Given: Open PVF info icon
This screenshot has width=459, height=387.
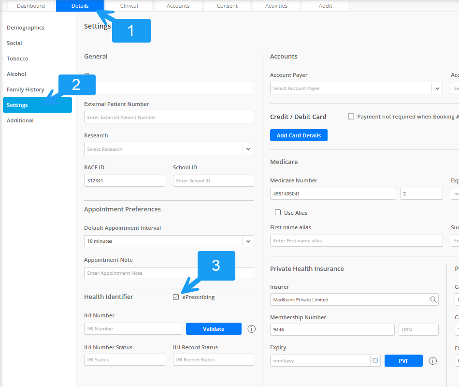Looking at the screenshot, I should [432, 360].
